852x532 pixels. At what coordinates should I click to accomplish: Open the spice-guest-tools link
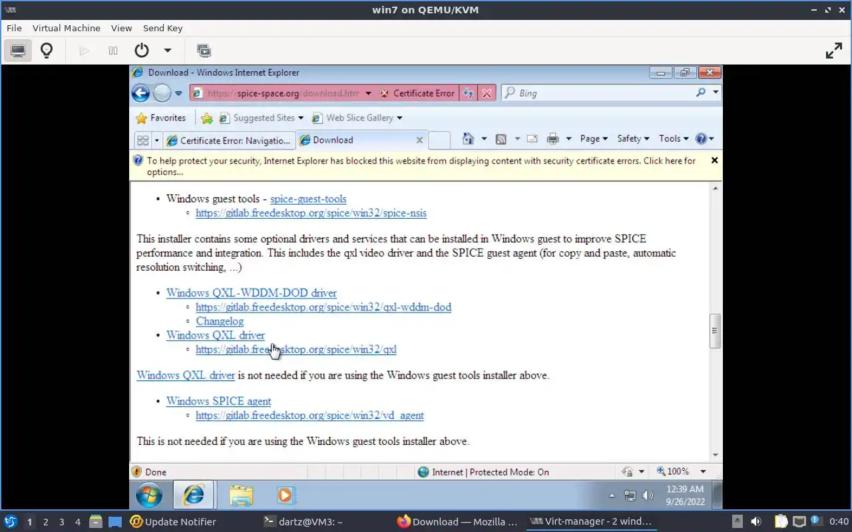tap(308, 199)
